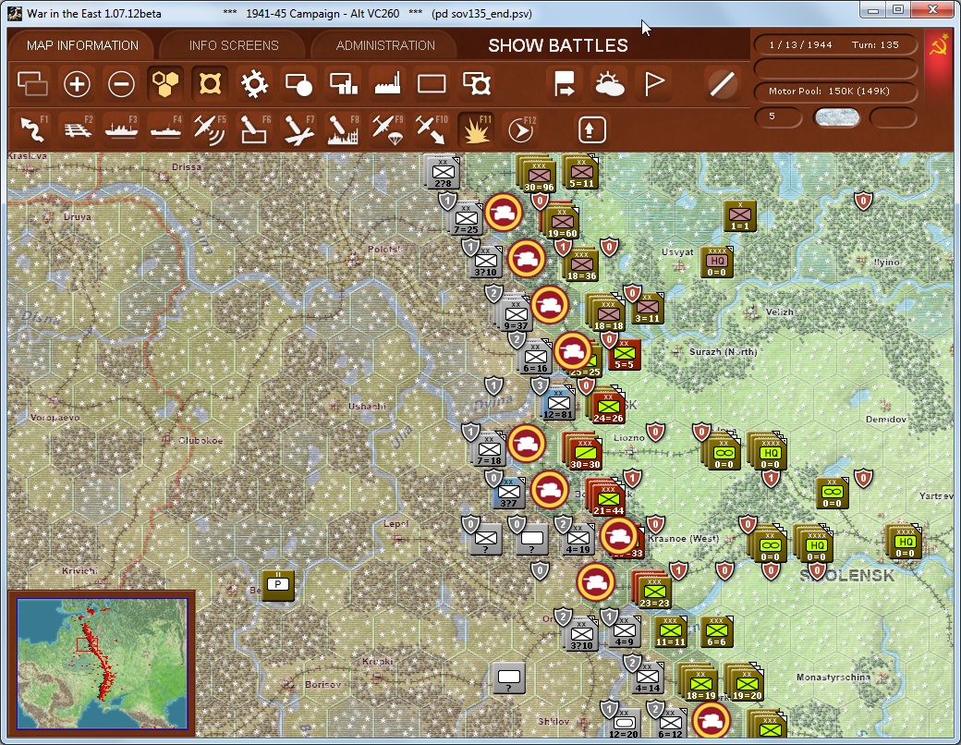The height and width of the screenshot is (745, 961).
Task: Click the Motor Pool 150K panel
Action: pyautogui.click(x=834, y=91)
